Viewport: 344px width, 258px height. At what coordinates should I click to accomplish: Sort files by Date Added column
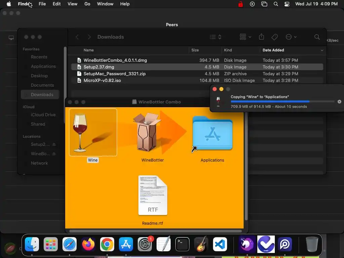coord(273,50)
